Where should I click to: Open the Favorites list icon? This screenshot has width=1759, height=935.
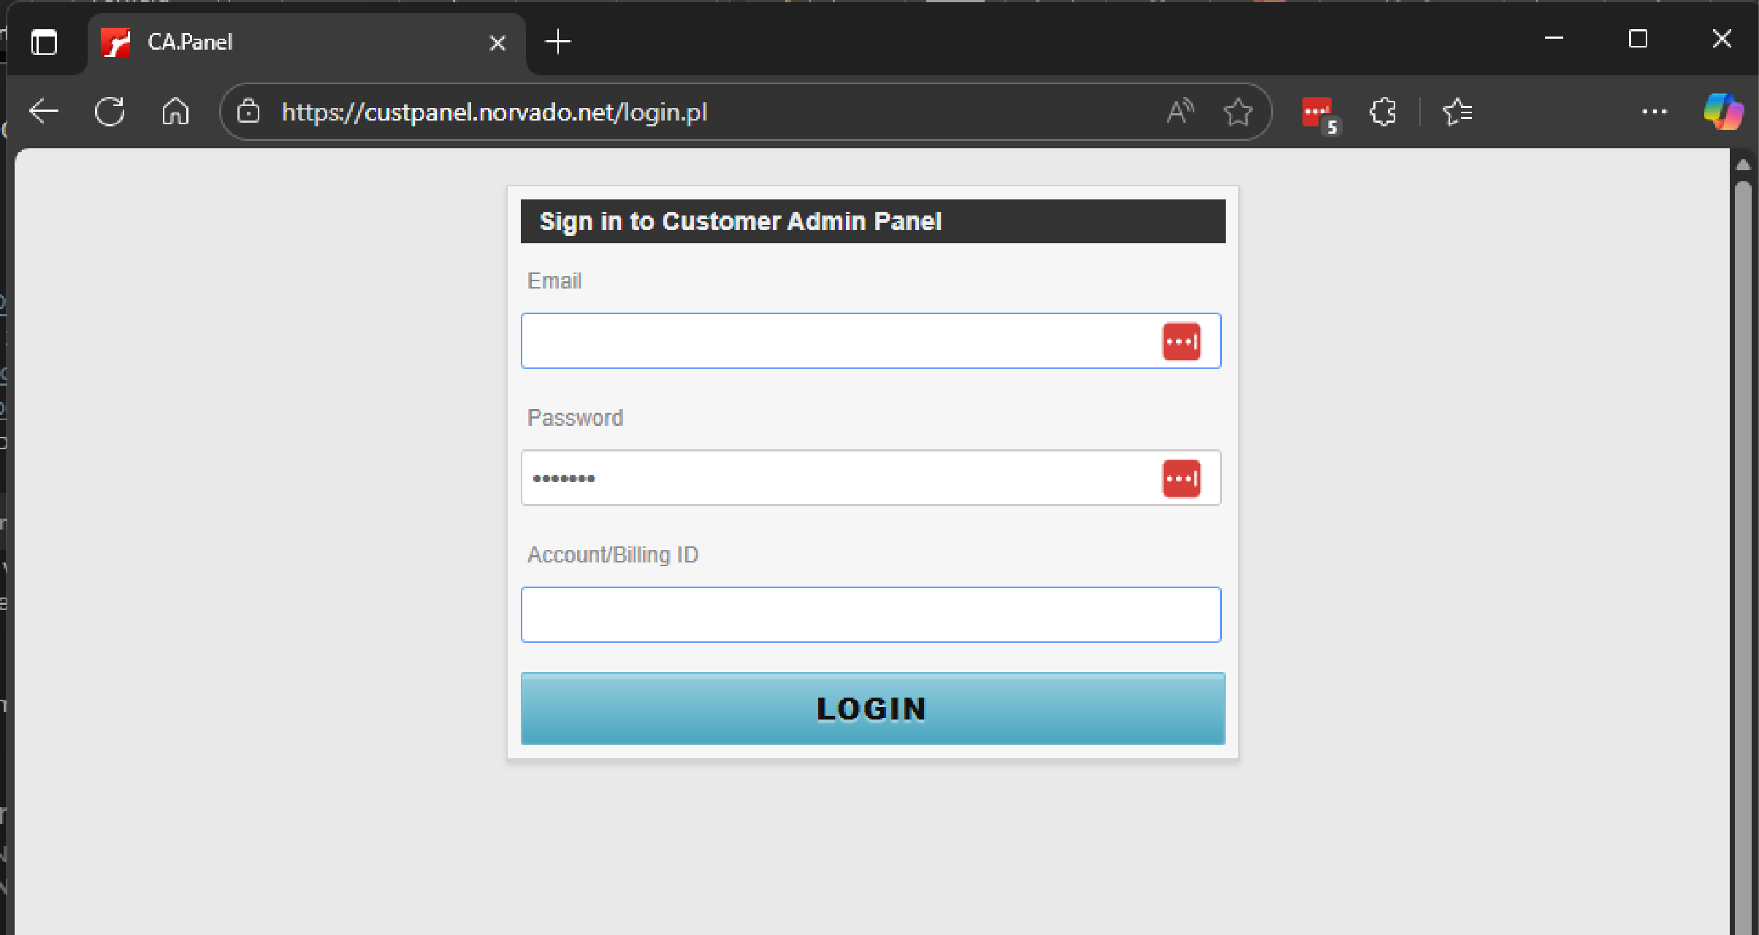pyautogui.click(x=1457, y=112)
